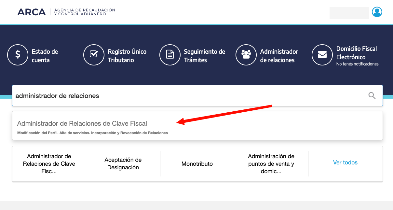Open 'Administración de puntos de venta y domic...' card
The image size is (393, 210).
click(x=271, y=164)
